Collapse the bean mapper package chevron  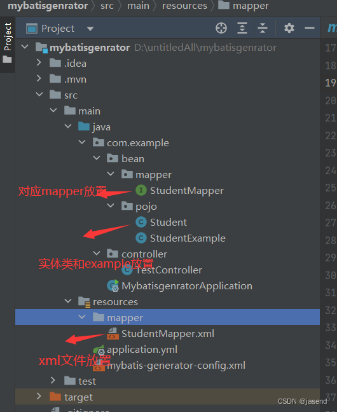click(111, 174)
